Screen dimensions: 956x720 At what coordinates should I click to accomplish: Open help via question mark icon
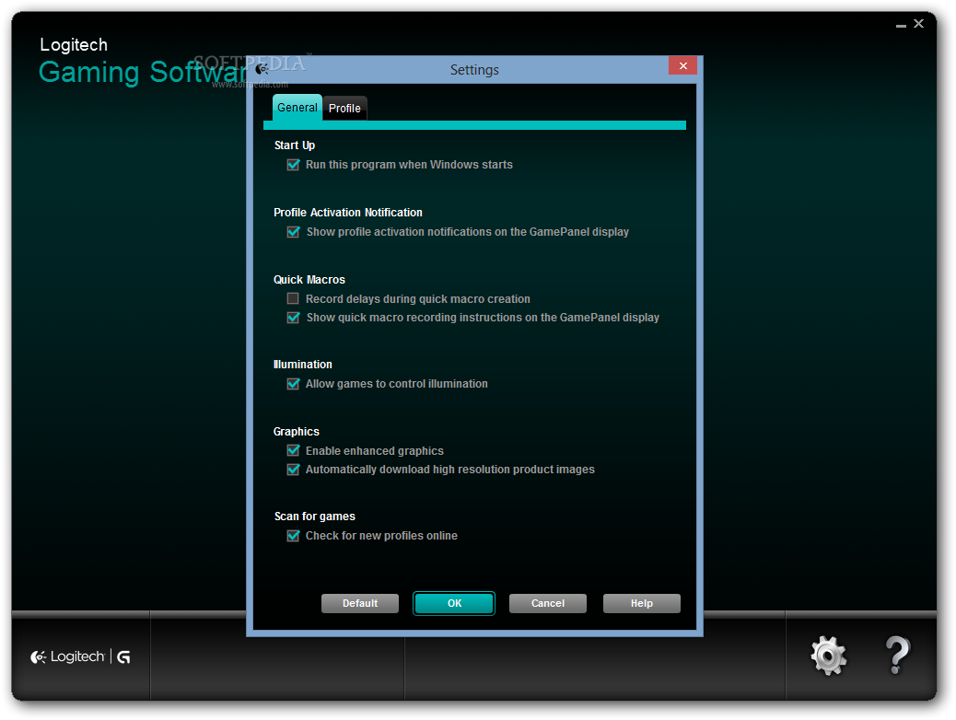(897, 656)
